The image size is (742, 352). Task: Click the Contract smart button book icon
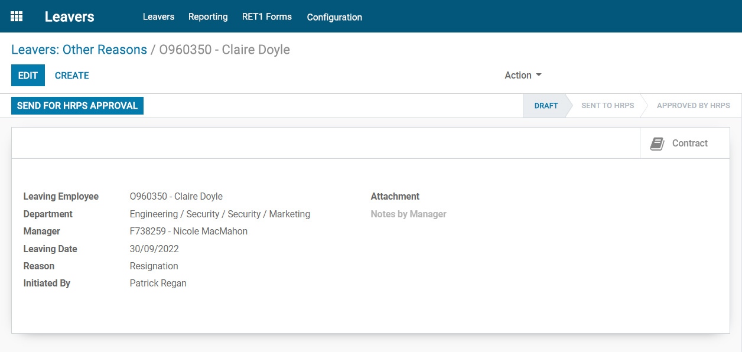tap(656, 142)
